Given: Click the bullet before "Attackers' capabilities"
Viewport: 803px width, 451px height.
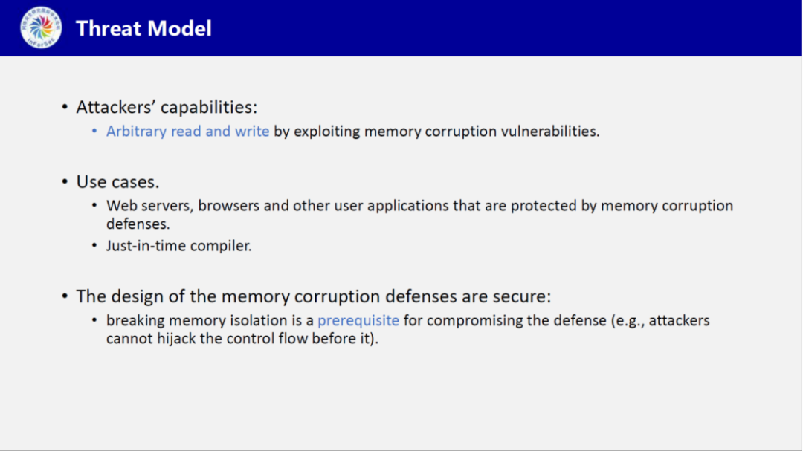Looking at the screenshot, I should [x=65, y=108].
